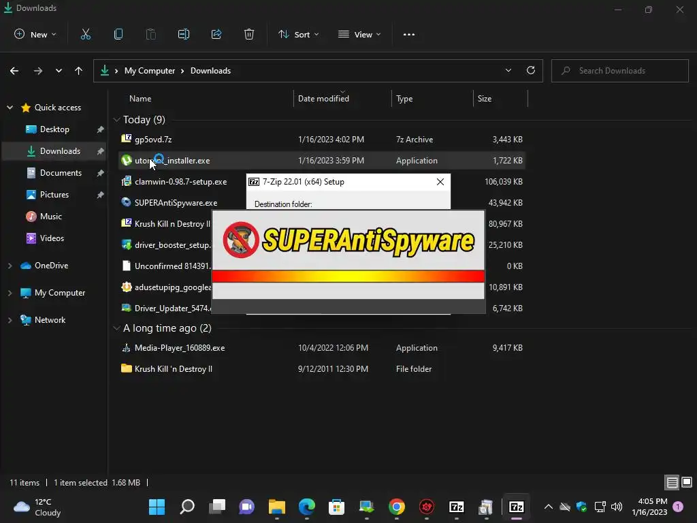The width and height of the screenshot is (697, 523).
Task: Expand address bar history dropdown
Action: coord(508,70)
